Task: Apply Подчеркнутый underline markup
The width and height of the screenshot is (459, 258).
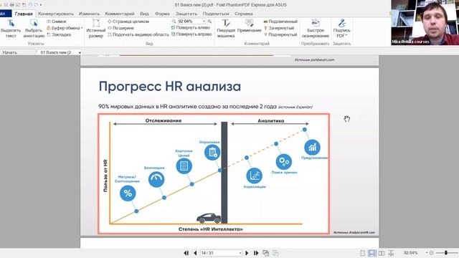Action: (x=280, y=34)
